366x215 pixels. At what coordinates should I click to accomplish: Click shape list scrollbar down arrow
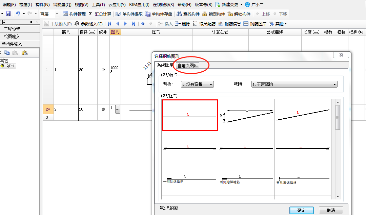pyautogui.click(x=338, y=197)
